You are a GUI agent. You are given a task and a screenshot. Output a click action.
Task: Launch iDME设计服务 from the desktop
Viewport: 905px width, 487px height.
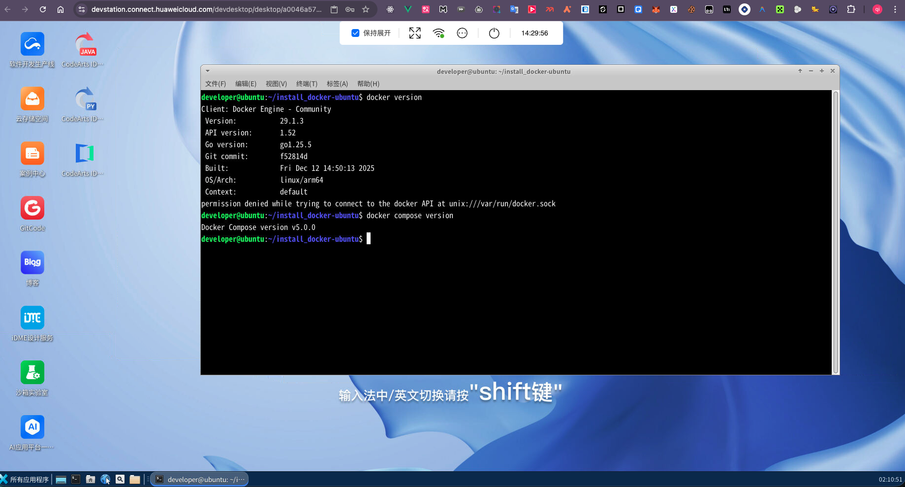tap(32, 324)
